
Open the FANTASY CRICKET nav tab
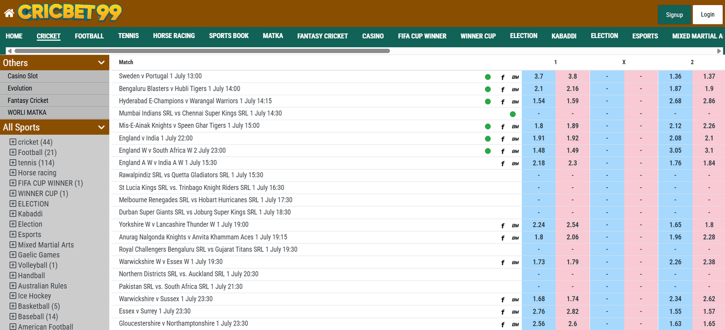pyautogui.click(x=323, y=36)
